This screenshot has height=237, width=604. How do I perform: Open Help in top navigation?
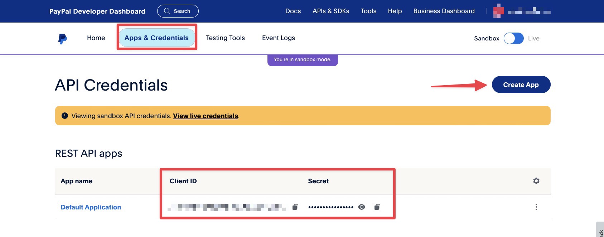click(x=395, y=11)
